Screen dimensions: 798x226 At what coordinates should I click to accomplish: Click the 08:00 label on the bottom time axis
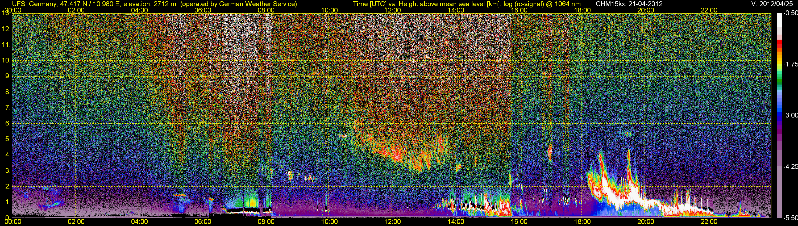[266, 222]
